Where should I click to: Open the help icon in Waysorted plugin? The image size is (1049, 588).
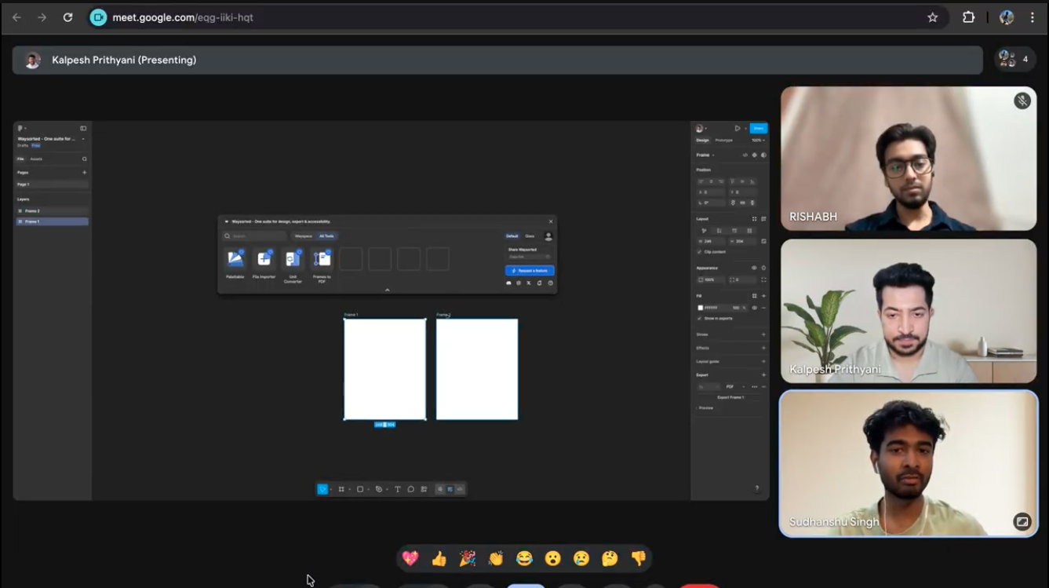tap(550, 283)
